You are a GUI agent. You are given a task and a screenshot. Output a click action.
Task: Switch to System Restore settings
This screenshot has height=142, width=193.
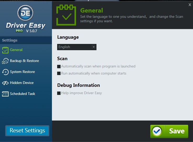coord(22,72)
